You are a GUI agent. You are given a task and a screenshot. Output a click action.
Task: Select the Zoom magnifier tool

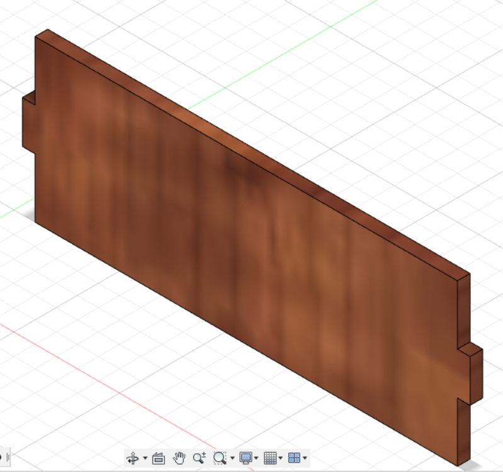point(199,458)
